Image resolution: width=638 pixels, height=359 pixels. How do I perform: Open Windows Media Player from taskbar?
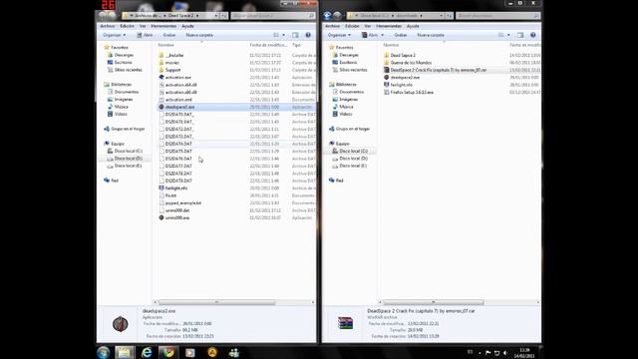coord(190,352)
